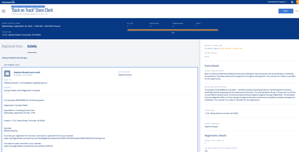Open the registration cancellation URL
This screenshot has width=299, height=152.
pyautogui.click(x=54, y=138)
